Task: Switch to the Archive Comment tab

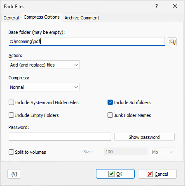Action: [x=82, y=18]
